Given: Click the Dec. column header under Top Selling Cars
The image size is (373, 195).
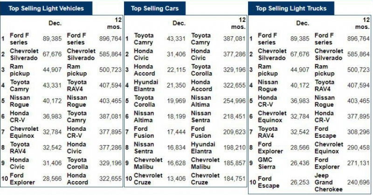Looking at the screenshot, I should [179, 23].
